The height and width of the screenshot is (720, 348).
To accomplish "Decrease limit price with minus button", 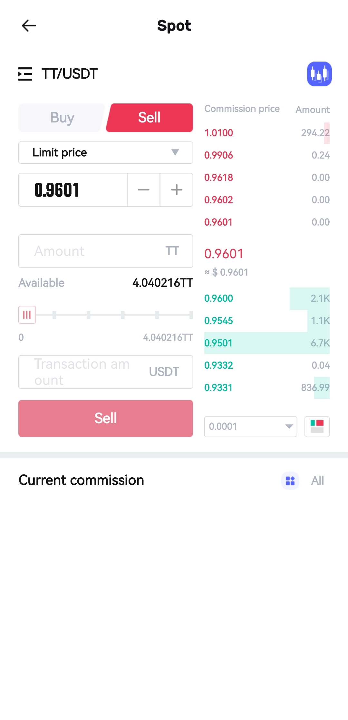I will coord(144,190).
